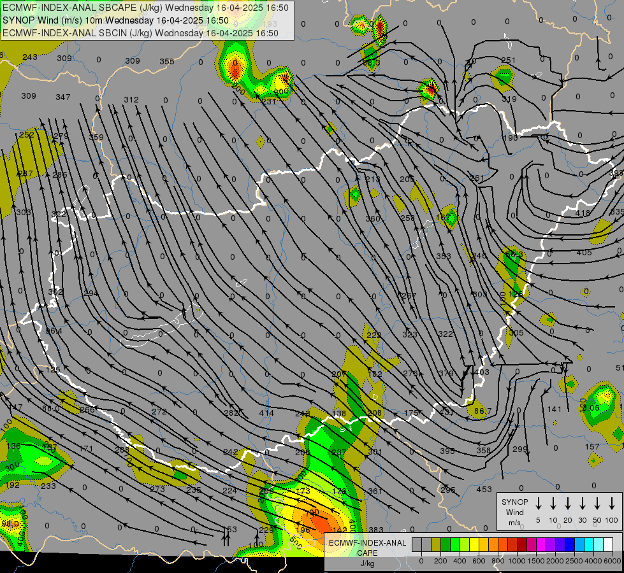Click the map value 282
This screenshot has height=573, width=624.
pos(231,413)
